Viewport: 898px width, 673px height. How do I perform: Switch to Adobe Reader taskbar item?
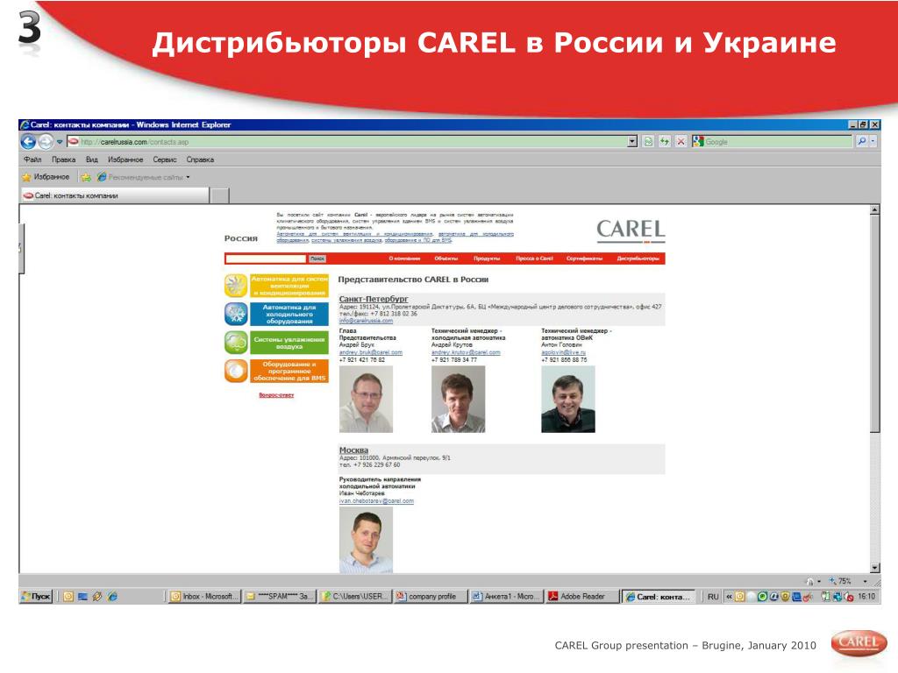click(x=582, y=596)
